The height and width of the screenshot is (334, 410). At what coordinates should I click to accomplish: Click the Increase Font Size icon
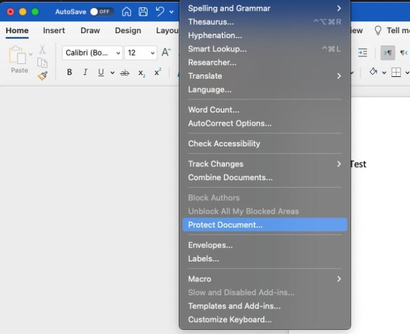(166, 53)
